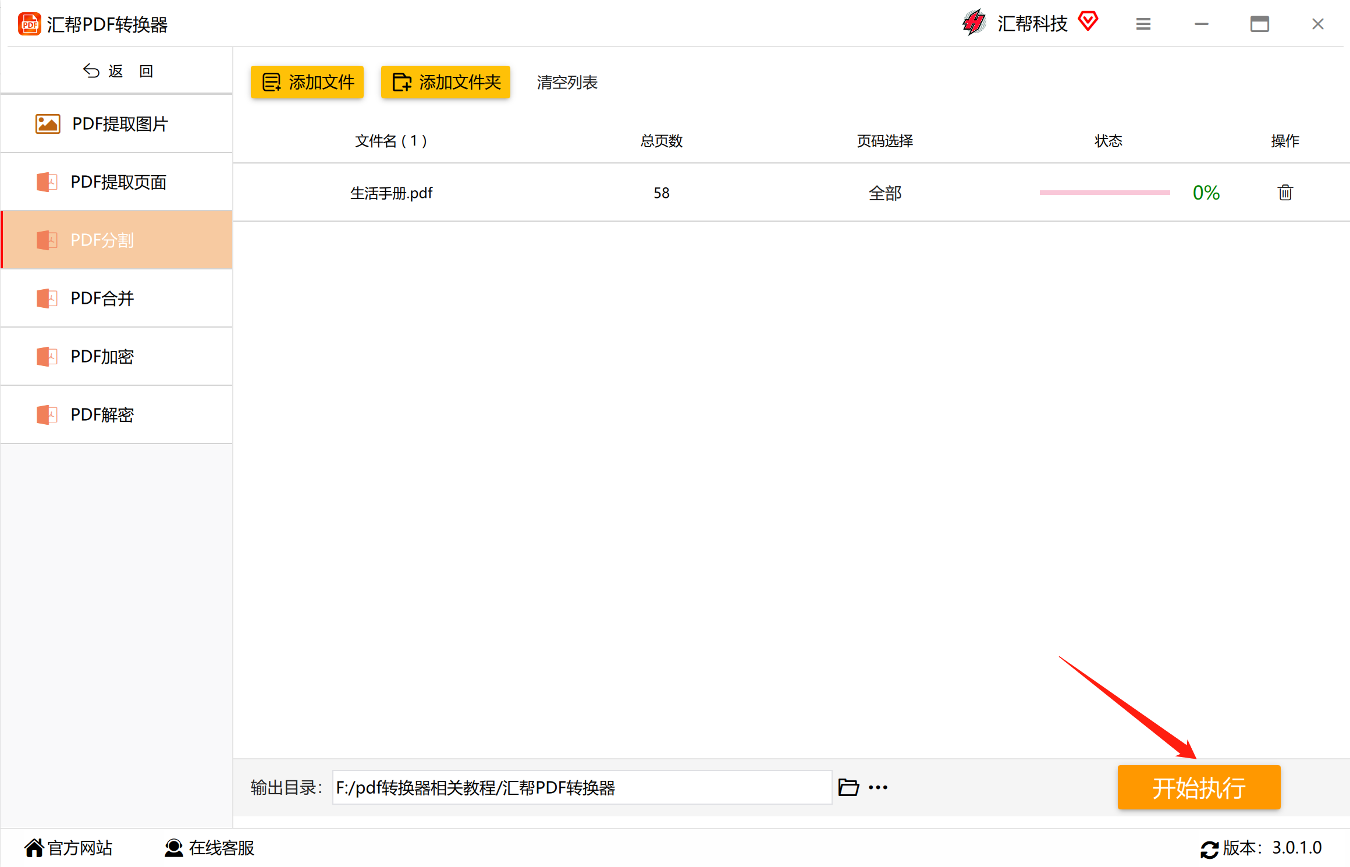This screenshot has width=1350, height=867.
Task: Click the 输出目录 path input field
Action: (582, 787)
